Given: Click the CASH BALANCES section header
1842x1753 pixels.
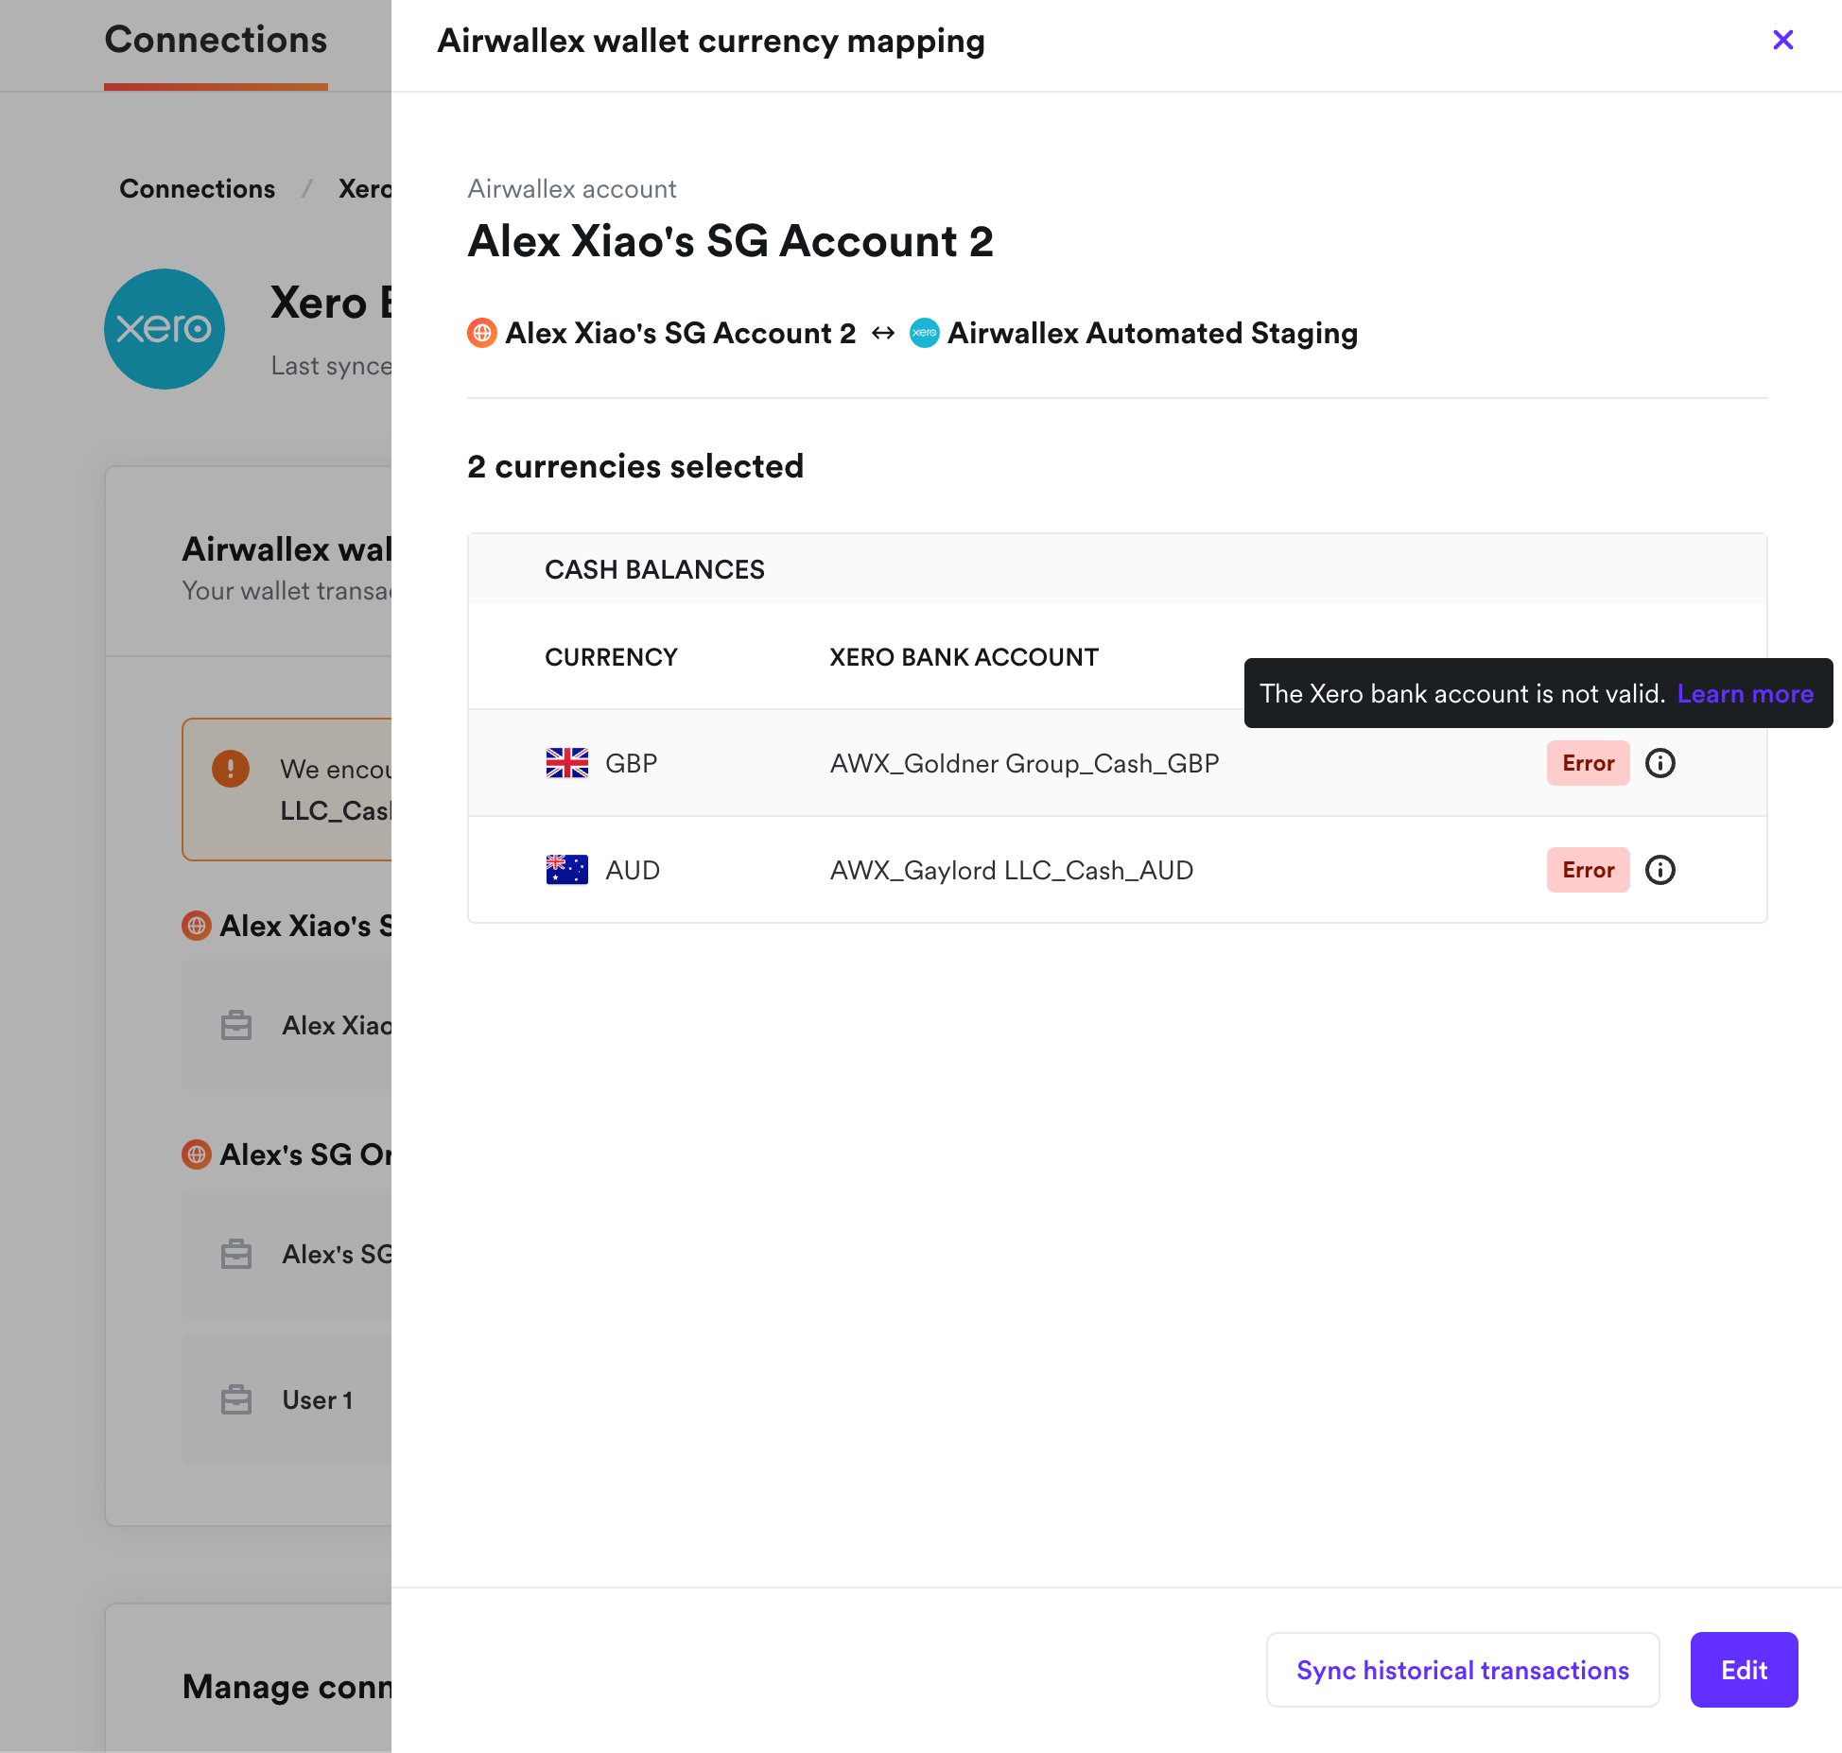Looking at the screenshot, I should [654, 569].
